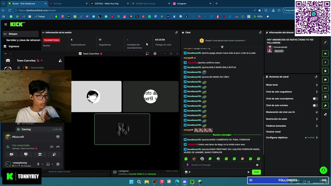Open Discord inbox icon in title bar
Screen dimensions: 331x186
pos(147,53)
